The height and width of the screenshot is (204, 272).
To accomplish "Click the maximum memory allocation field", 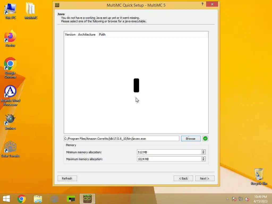I will [x=169, y=159].
